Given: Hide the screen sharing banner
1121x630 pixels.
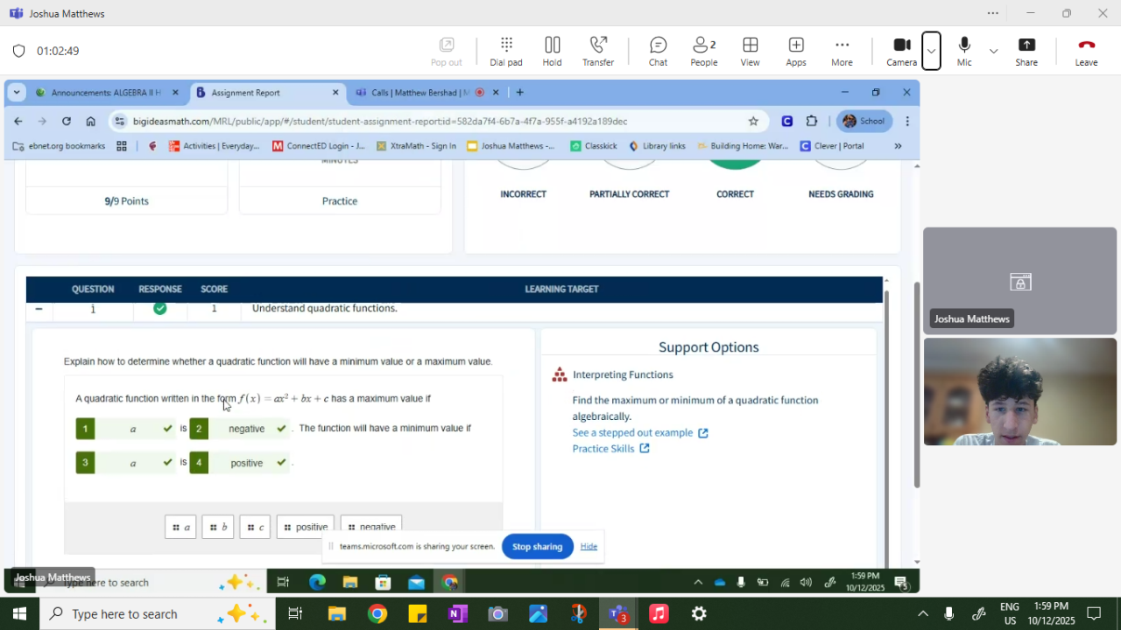Looking at the screenshot, I should pos(589,547).
